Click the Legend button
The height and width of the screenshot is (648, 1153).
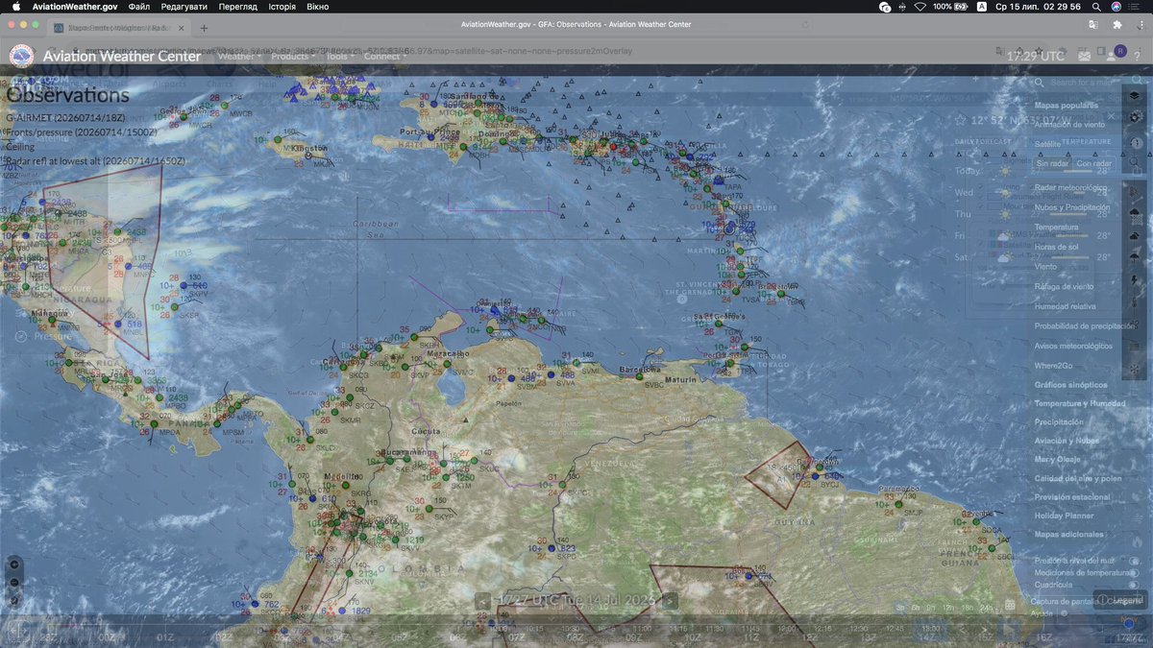pos(1119,599)
